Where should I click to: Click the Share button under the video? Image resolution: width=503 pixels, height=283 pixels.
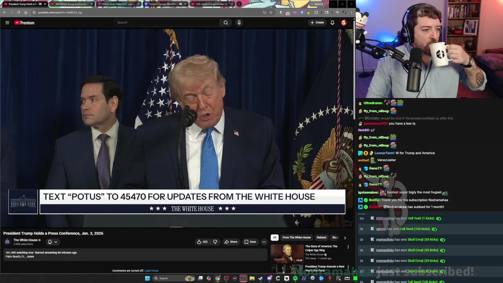click(231, 242)
